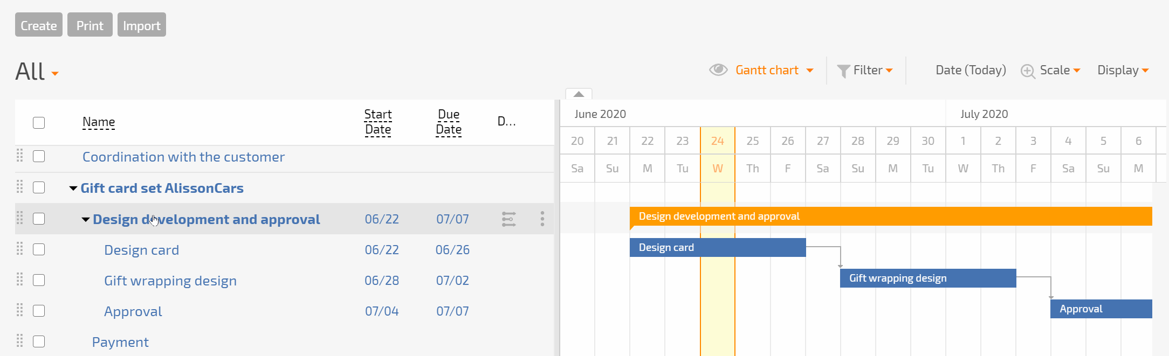Collapse Design development and approval subtasks
The height and width of the screenshot is (356, 1169).
pos(86,219)
